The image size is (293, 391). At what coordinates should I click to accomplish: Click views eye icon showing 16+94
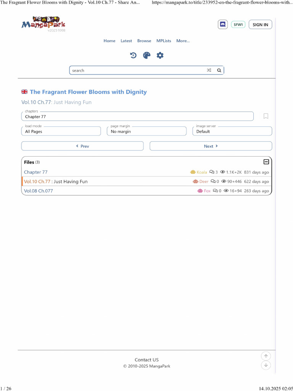click(x=226, y=191)
